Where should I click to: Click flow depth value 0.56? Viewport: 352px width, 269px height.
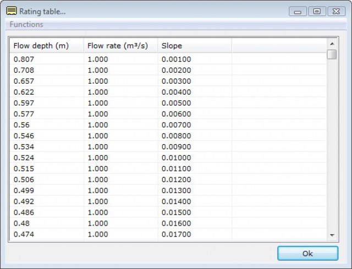click(x=21, y=125)
